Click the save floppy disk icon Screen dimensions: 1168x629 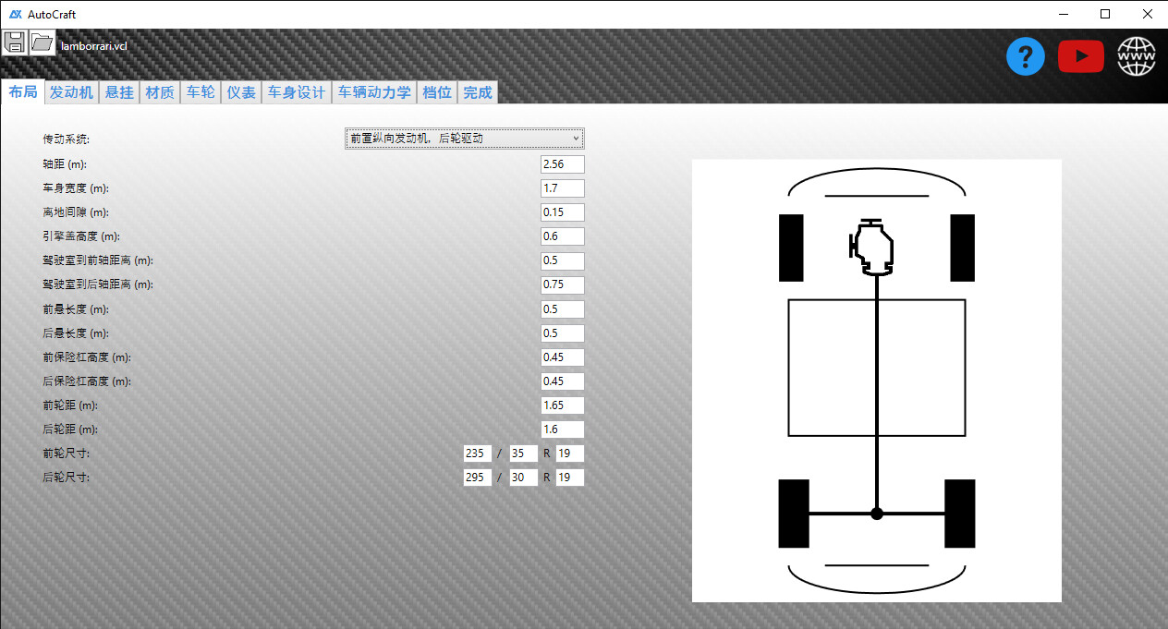click(x=14, y=42)
